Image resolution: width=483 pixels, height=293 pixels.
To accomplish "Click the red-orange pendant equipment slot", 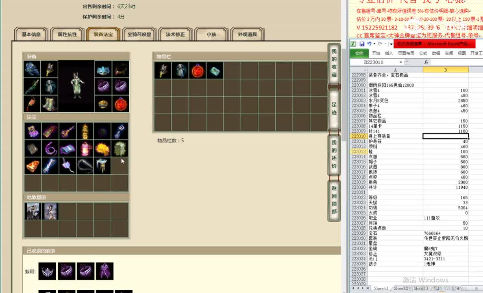I will tap(32, 104).
